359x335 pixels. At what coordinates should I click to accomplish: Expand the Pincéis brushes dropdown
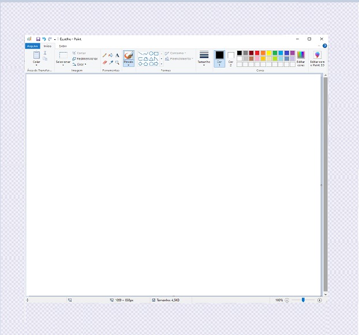click(x=128, y=65)
